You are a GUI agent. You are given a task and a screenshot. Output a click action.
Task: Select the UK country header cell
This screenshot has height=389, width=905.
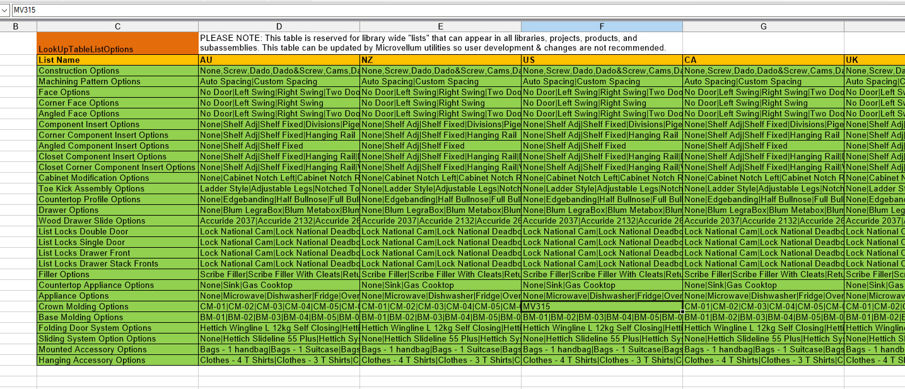pyautogui.click(x=874, y=60)
